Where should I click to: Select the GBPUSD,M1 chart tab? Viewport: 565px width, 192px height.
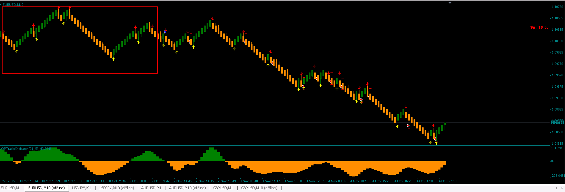coord(223,188)
